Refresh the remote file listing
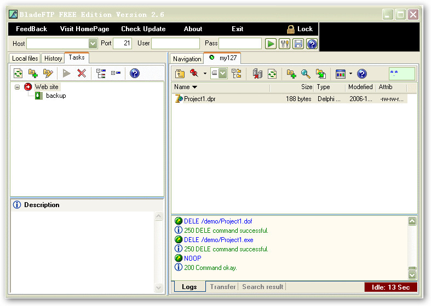431x306 pixels. click(x=272, y=74)
